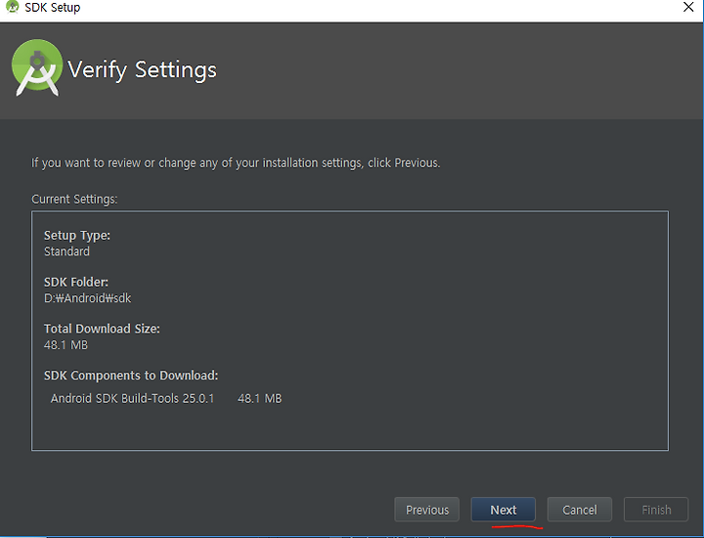
Task: Click the review installation settings instruction text
Action: pos(236,163)
